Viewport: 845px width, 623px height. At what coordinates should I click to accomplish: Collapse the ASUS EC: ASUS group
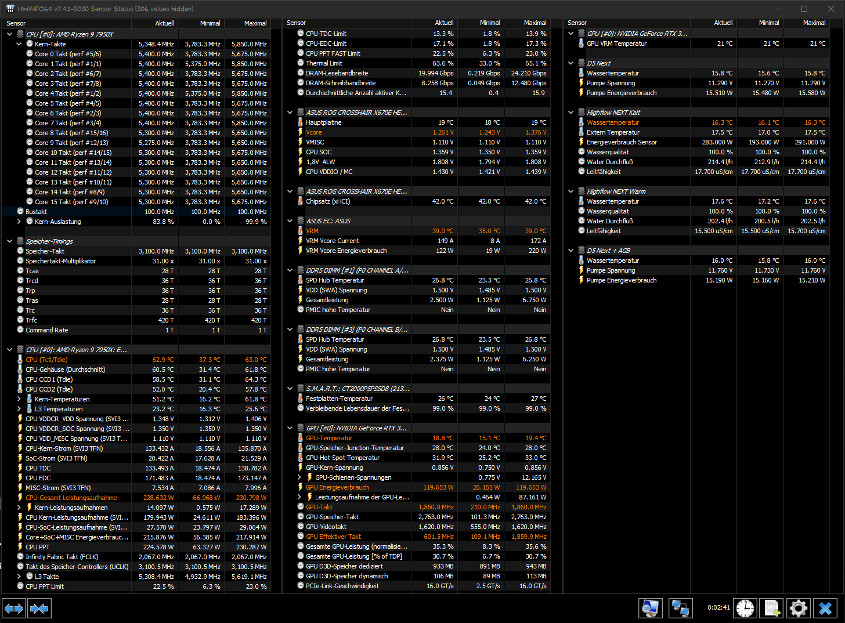(x=290, y=221)
